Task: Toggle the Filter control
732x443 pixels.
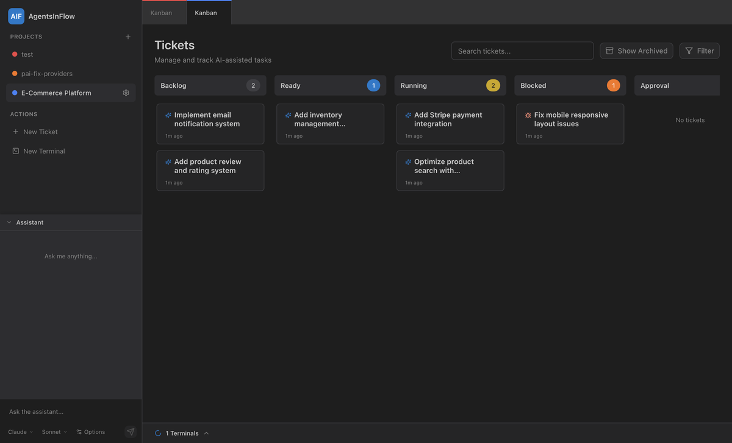Action: click(x=699, y=51)
